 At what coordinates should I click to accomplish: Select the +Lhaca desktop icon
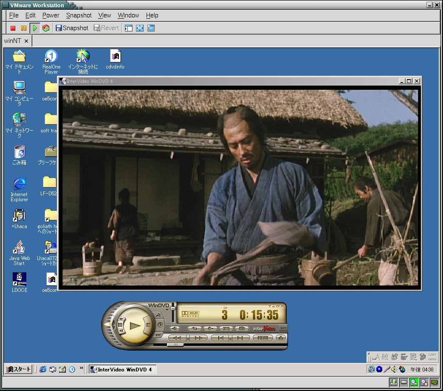19,218
